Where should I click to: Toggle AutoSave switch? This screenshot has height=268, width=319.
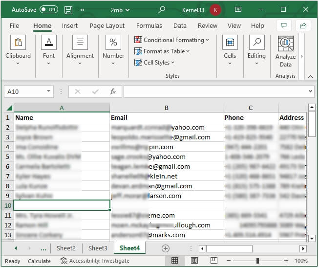48,10
